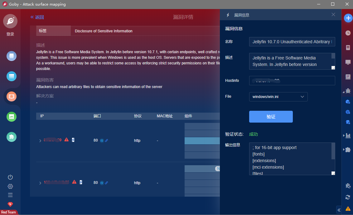Screen dimensions: 353x215
Task: Click the power icon in left sidebar
Action: pyautogui.click(x=10, y=177)
